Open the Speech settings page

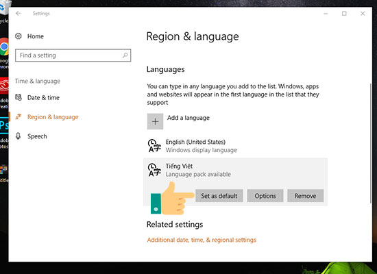[37, 136]
